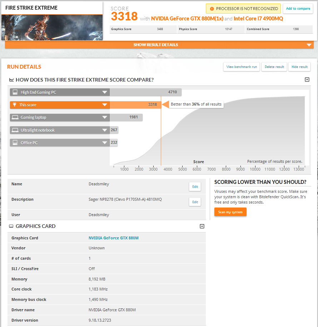The image size is (318, 327).
Task: Click the Combined Score value 1398
Action: click(x=296, y=29)
